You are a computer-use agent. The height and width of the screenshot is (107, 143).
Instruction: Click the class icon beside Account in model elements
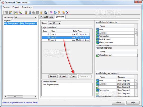click(97, 33)
